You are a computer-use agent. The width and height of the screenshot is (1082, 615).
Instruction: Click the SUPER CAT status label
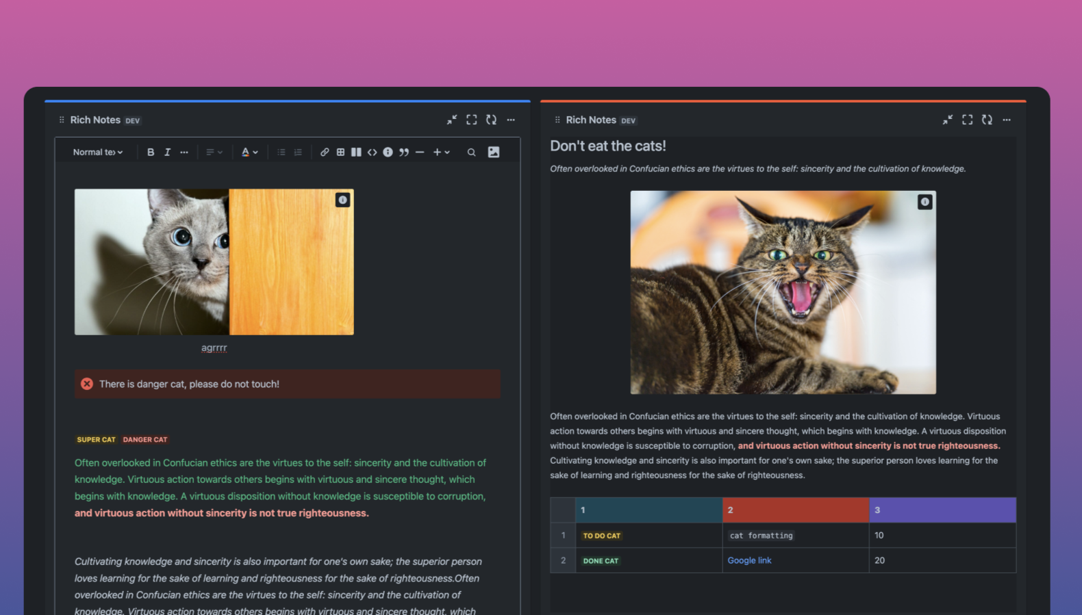pos(97,440)
